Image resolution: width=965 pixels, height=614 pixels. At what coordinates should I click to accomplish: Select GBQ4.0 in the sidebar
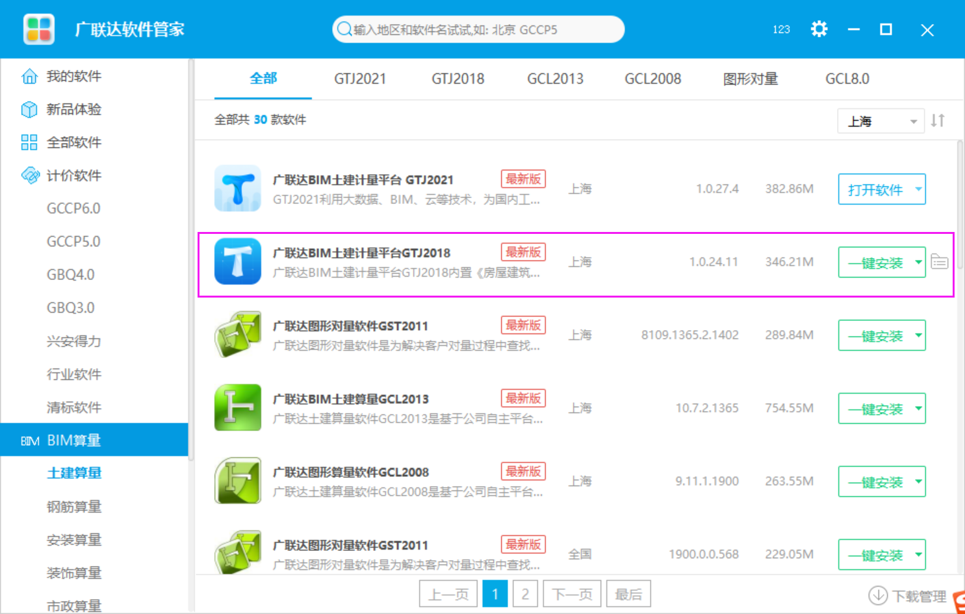[x=71, y=275]
